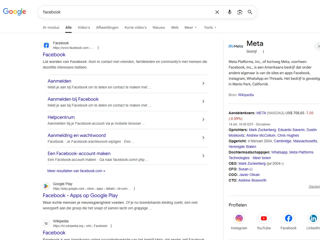Select the AI-modus tab

51,28
